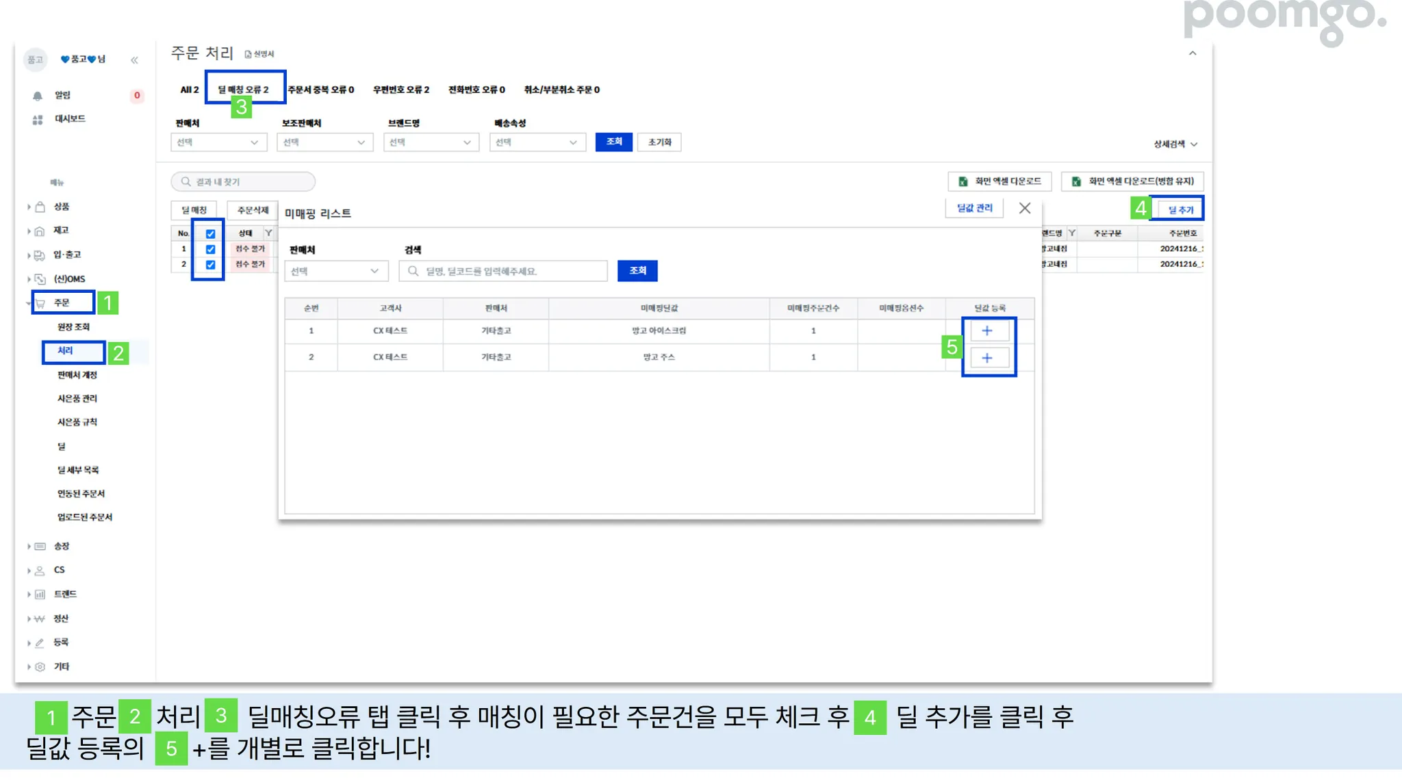The width and height of the screenshot is (1402, 780).
Task: Click the 상태 column filter icon
Action: tap(268, 233)
